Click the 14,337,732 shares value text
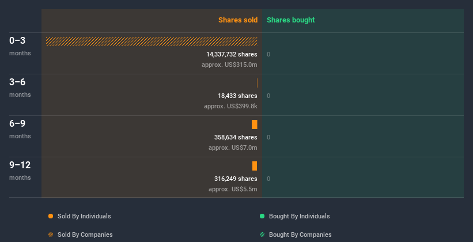 (x=232, y=54)
